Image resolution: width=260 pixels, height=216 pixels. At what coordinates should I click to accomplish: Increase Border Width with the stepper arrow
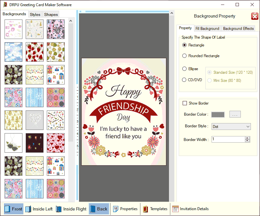coord(248,138)
